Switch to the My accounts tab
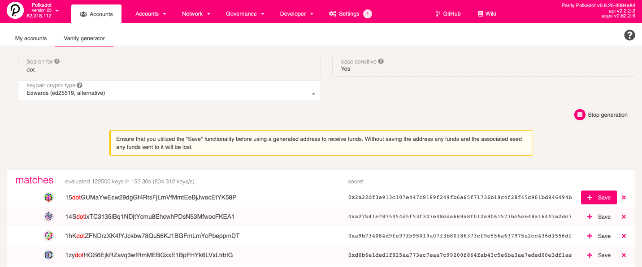 tap(30, 38)
